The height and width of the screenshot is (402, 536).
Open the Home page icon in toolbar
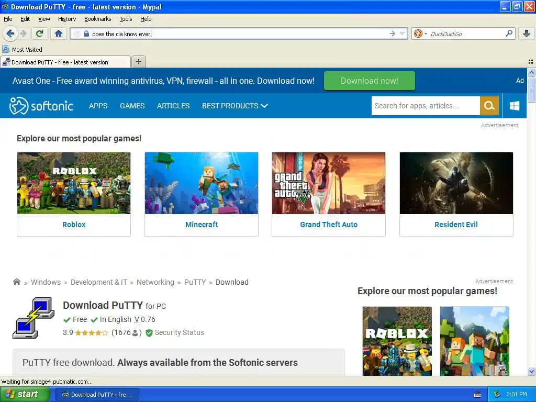pyautogui.click(x=59, y=33)
